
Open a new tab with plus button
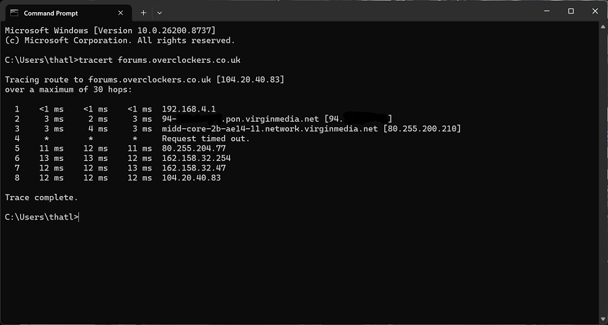coord(143,13)
